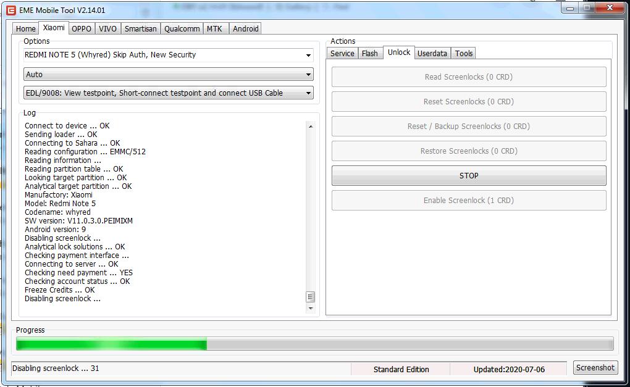Screen dimensions: 630x387
Task: Open the Android tab
Action: point(245,28)
